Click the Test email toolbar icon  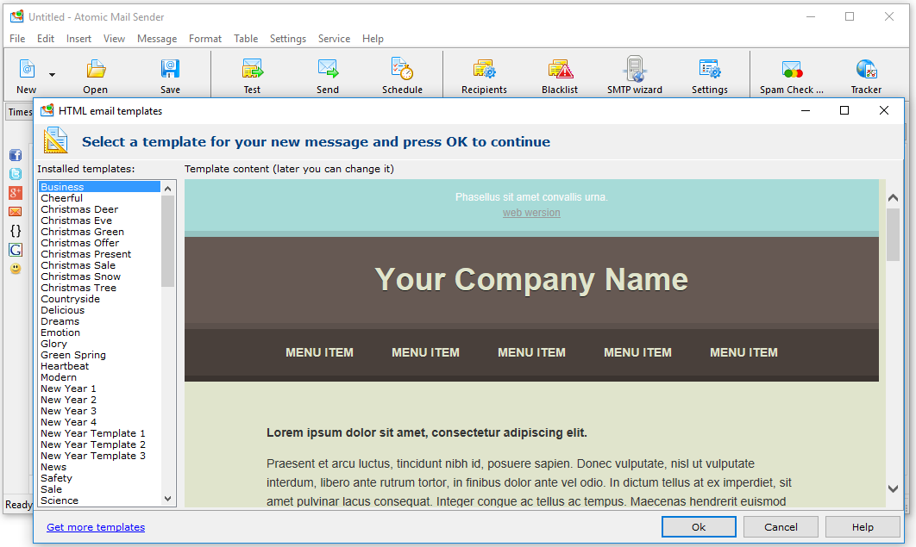point(253,69)
